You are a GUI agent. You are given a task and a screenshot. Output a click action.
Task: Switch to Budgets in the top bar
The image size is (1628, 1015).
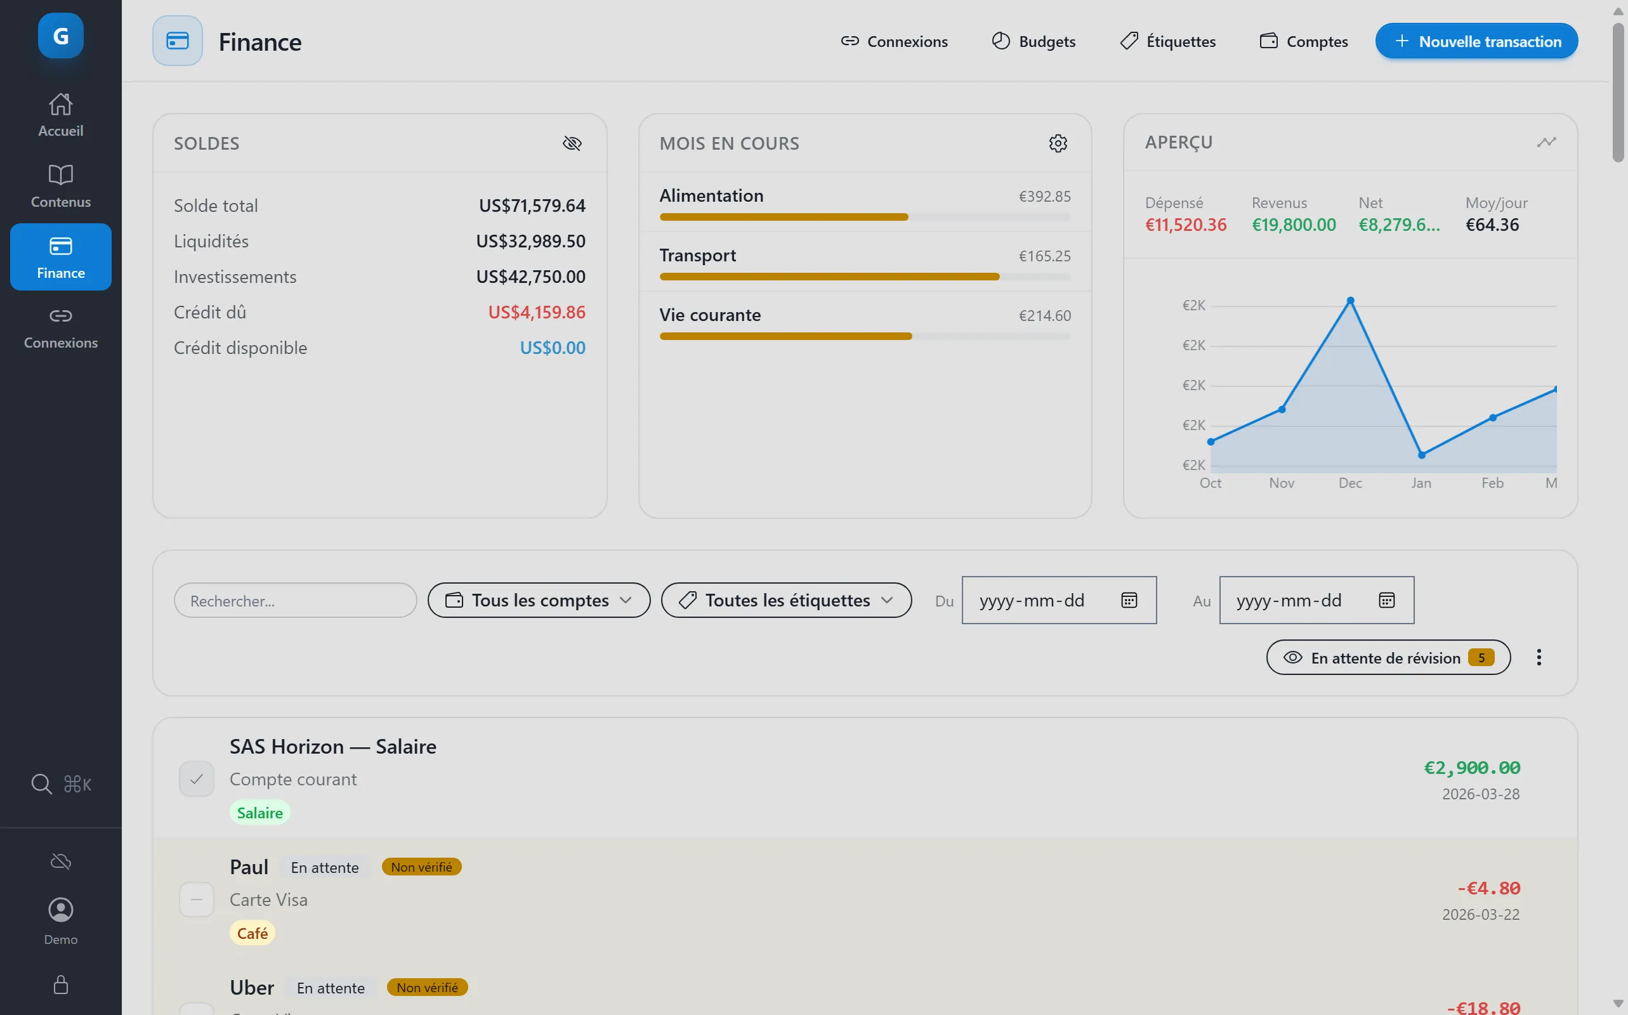point(1032,41)
